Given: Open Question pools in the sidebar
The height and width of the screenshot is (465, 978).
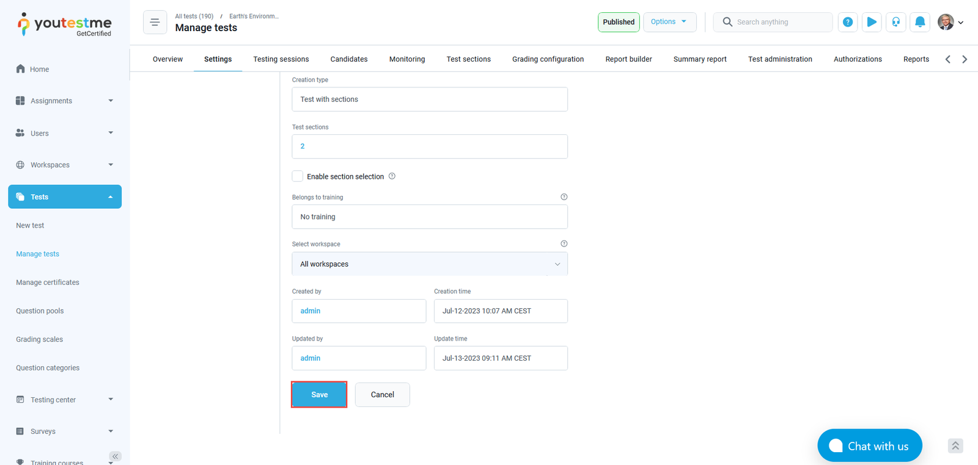Looking at the screenshot, I should [x=40, y=311].
